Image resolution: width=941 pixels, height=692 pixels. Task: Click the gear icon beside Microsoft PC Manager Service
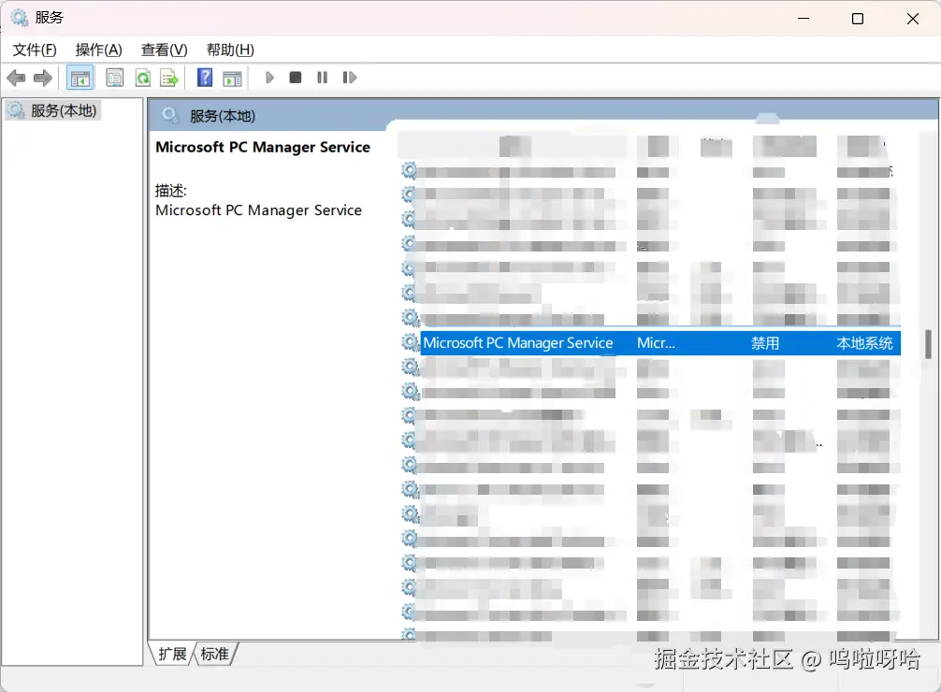point(411,342)
